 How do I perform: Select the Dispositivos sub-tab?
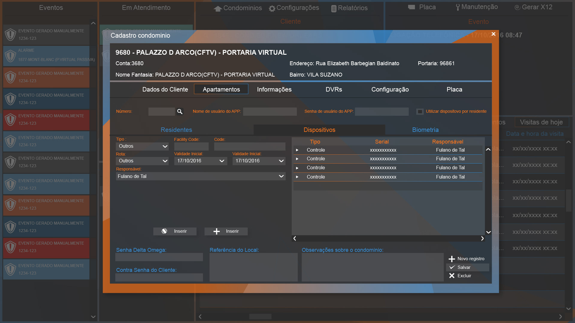320,130
